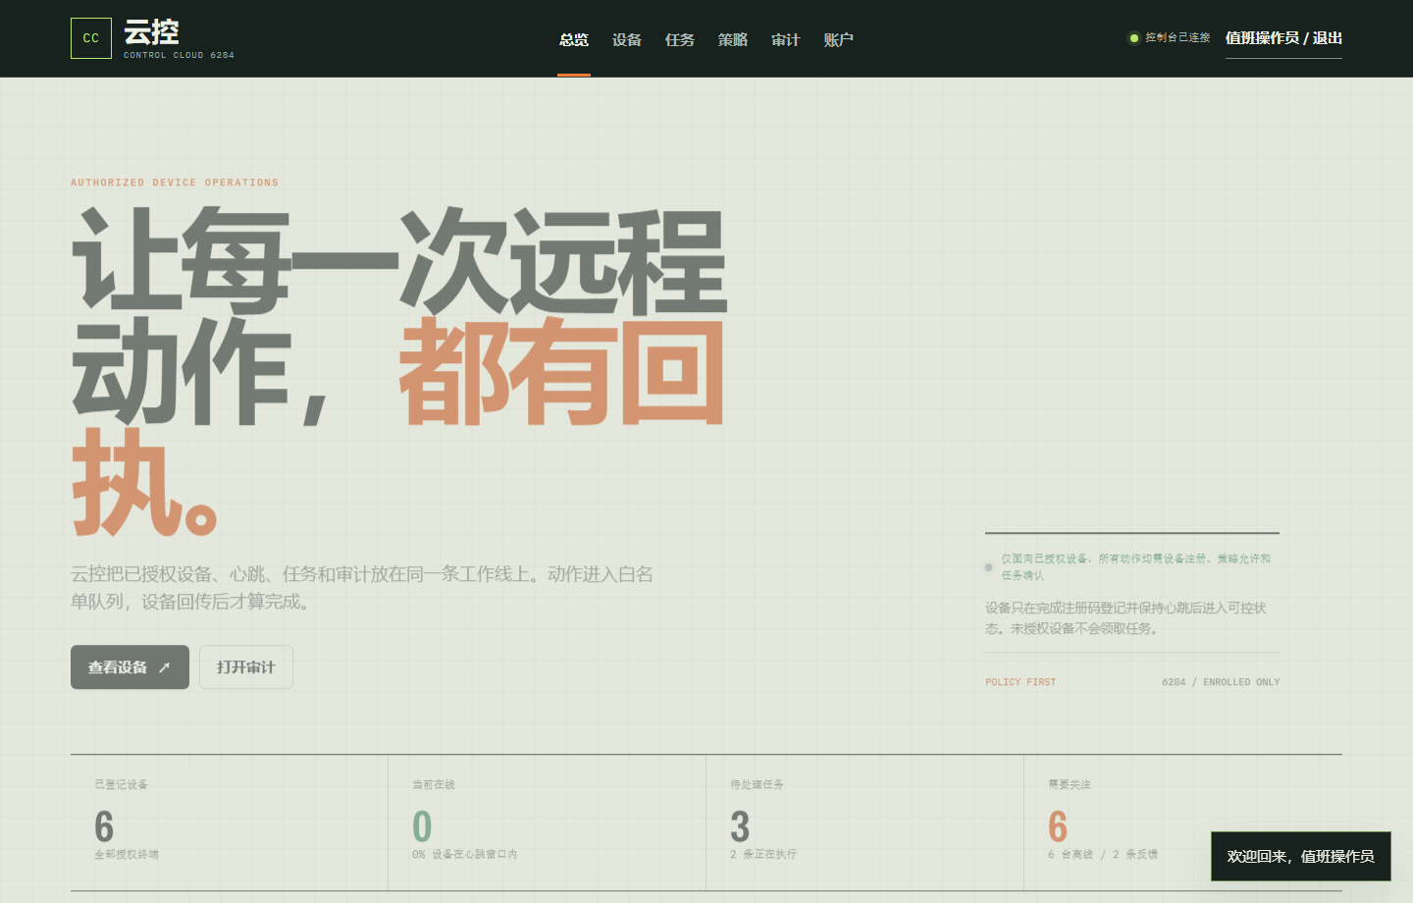This screenshot has height=903, width=1413.
Task: Click the 已登记设备 stat label
Action: 122,784
